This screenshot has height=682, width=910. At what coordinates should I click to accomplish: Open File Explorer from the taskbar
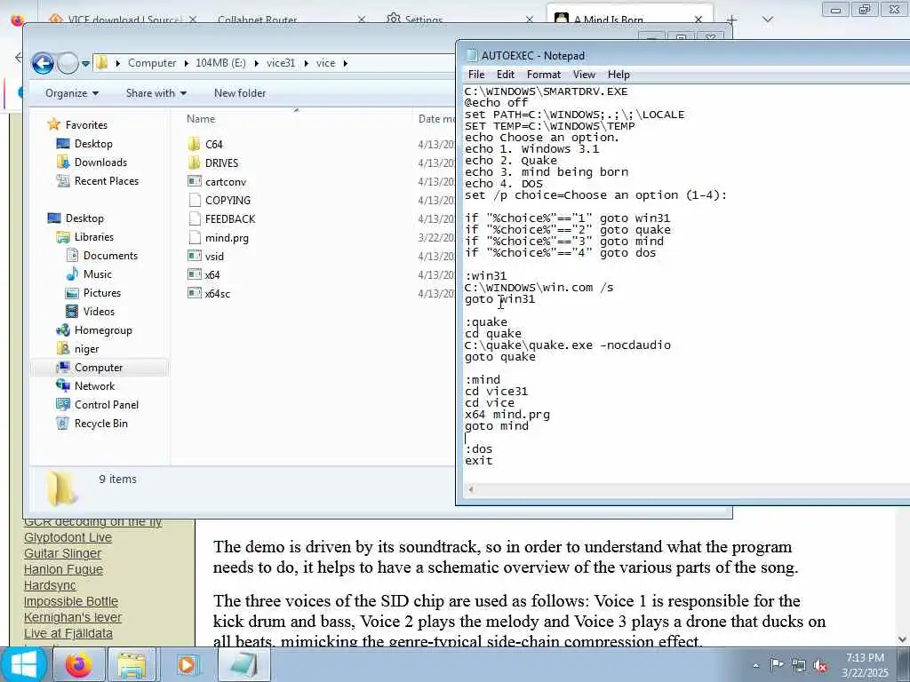coord(132,664)
